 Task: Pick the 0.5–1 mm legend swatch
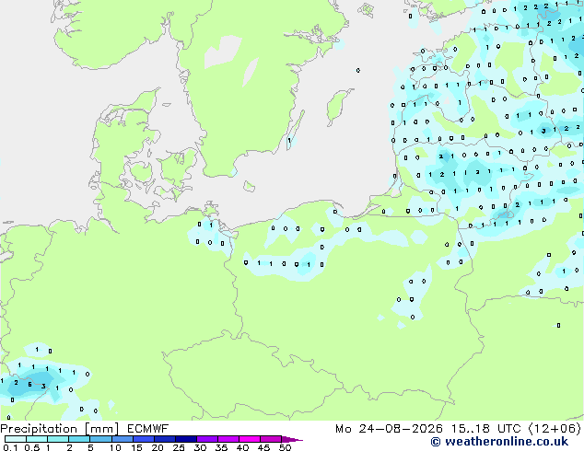37,439
